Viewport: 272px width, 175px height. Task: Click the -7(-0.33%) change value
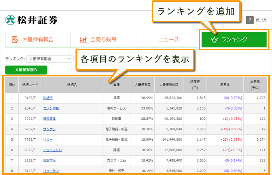coord(233,108)
